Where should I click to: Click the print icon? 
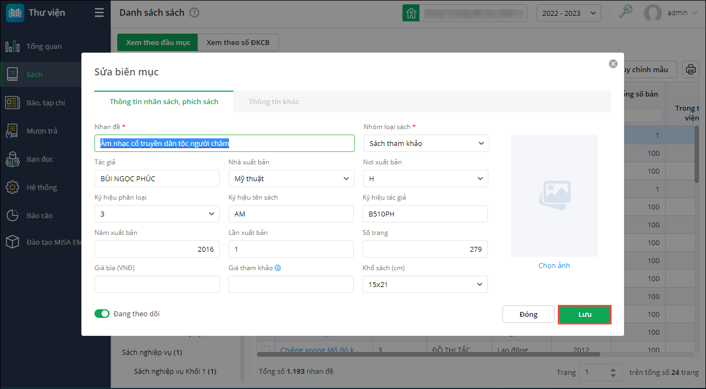pyautogui.click(x=691, y=69)
